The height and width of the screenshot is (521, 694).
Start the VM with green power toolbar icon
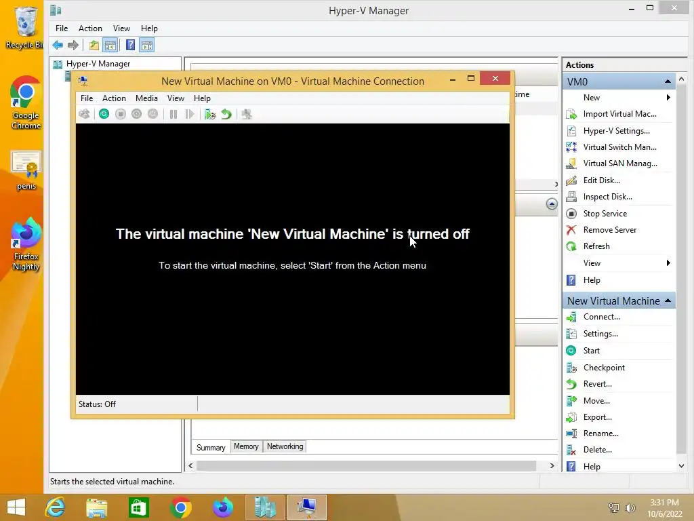click(x=104, y=114)
